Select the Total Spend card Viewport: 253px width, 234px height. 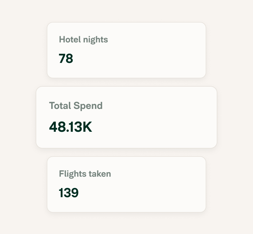coord(126,117)
